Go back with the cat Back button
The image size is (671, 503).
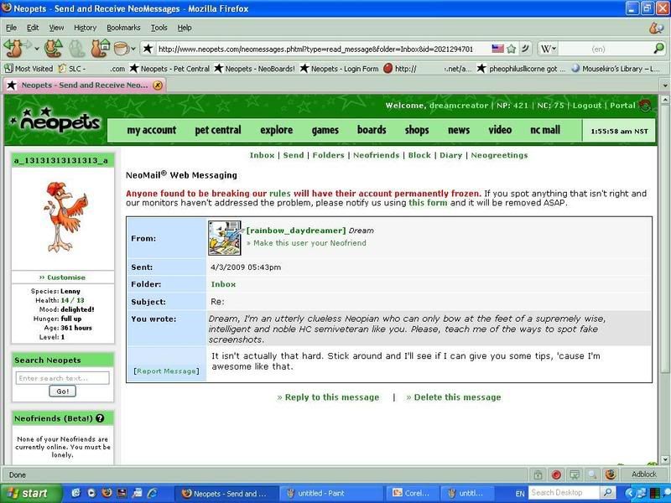coord(13,49)
